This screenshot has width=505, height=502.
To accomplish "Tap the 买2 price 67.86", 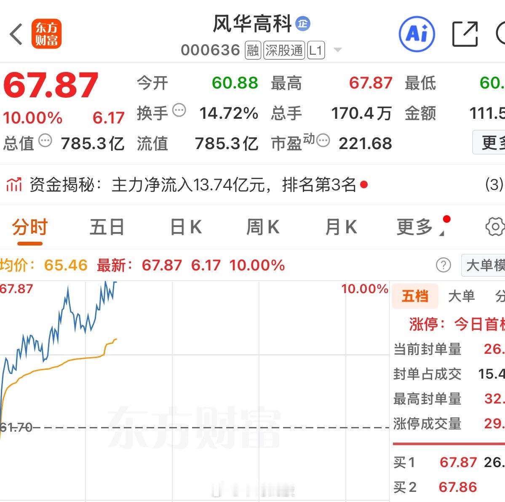I will [458, 487].
